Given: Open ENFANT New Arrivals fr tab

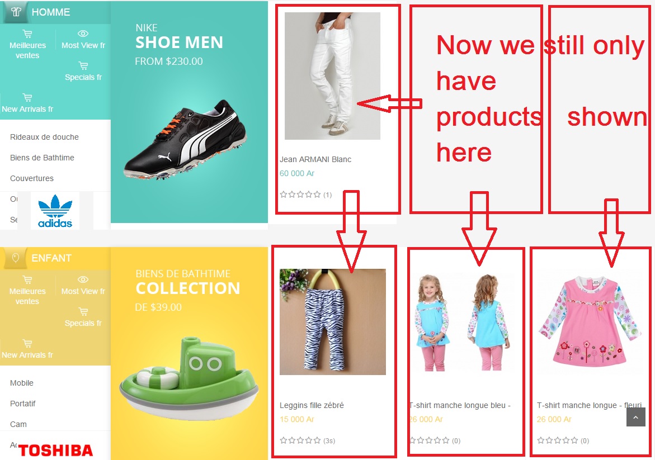Looking at the screenshot, I should pyautogui.click(x=27, y=350).
